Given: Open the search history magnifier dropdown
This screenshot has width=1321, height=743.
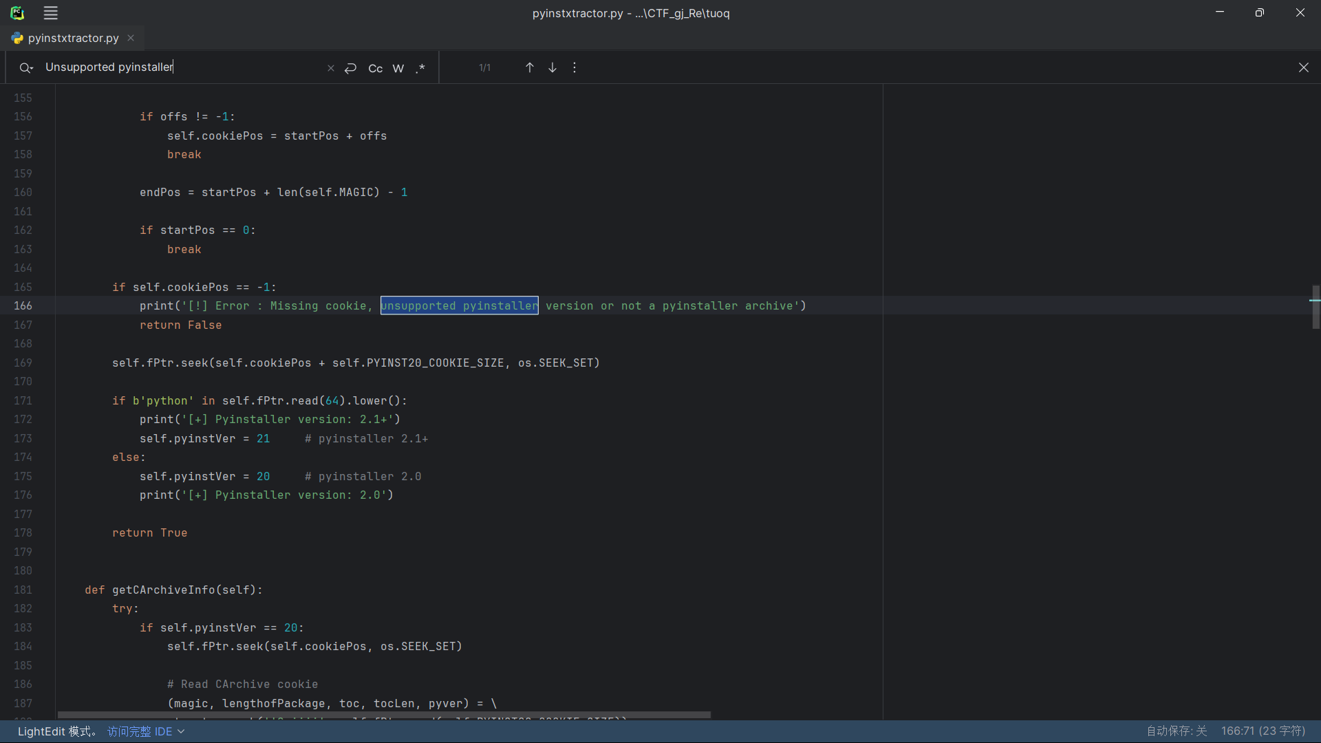Looking at the screenshot, I should point(26,67).
